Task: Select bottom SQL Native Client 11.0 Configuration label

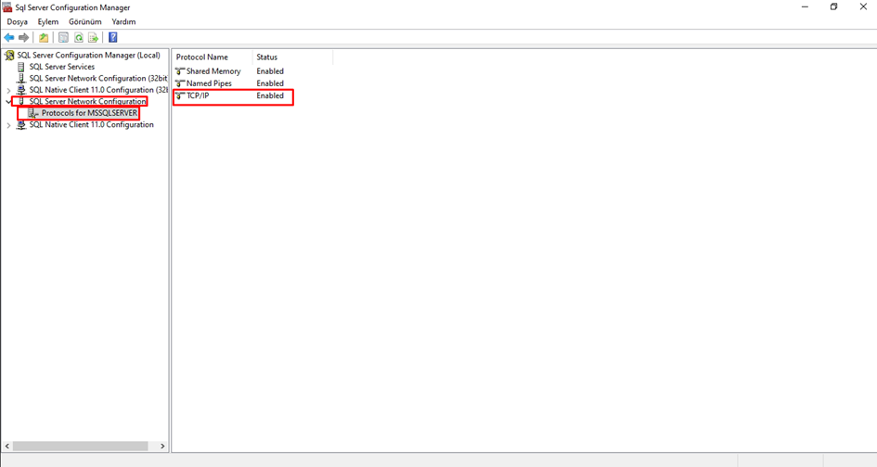Action: [x=92, y=124]
